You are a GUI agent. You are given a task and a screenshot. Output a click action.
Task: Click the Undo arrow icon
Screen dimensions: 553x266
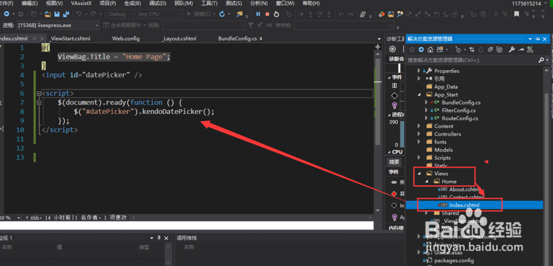79,14
